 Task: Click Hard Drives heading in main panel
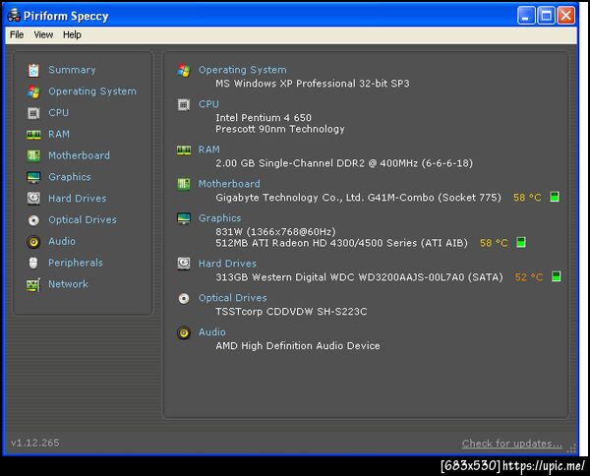point(227,264)
